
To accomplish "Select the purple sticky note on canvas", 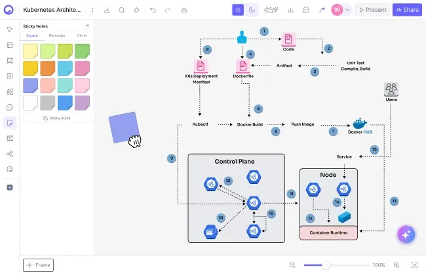I will coord(124,127).
